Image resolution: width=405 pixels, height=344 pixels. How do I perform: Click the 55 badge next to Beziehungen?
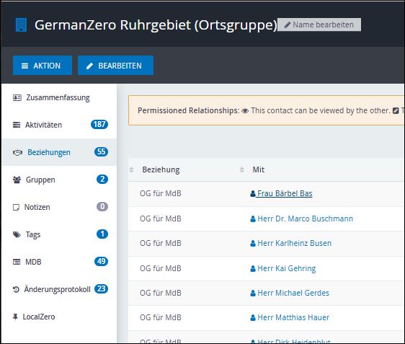(x=101, y=151)
